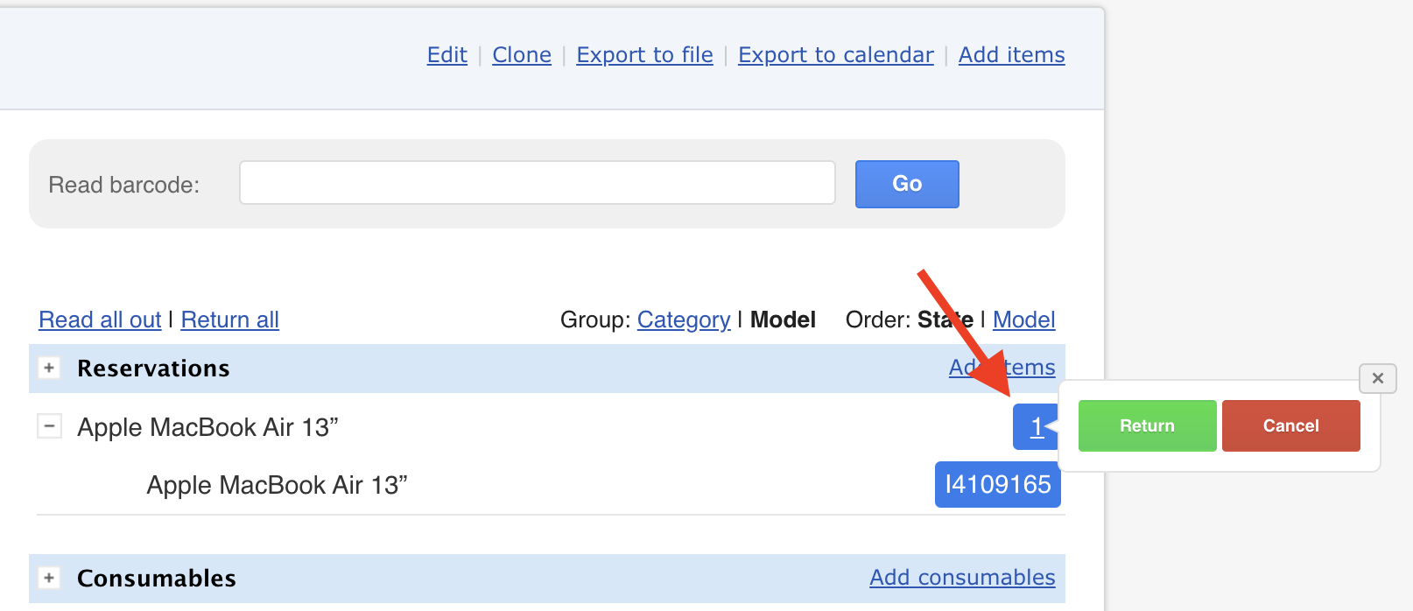This screenshot has height=611, width=1413.
Task: Collapse Apple MacBook Air 13" group
Action: click(x=49, y=426)
